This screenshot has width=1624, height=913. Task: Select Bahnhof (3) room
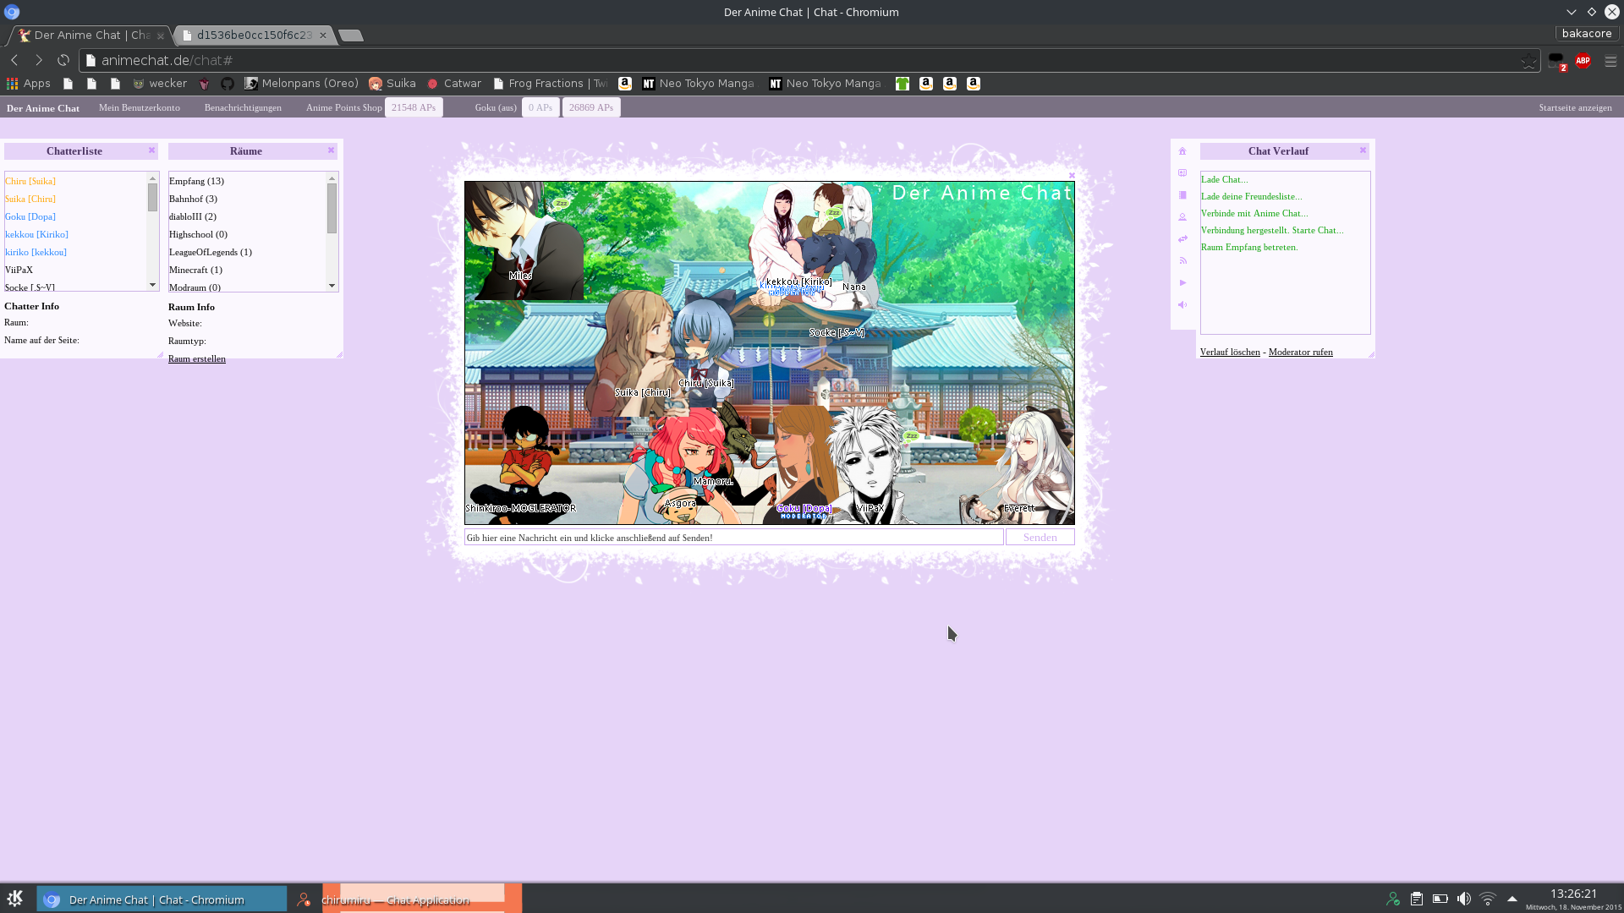pyautogui.click(x=193, y=199)
